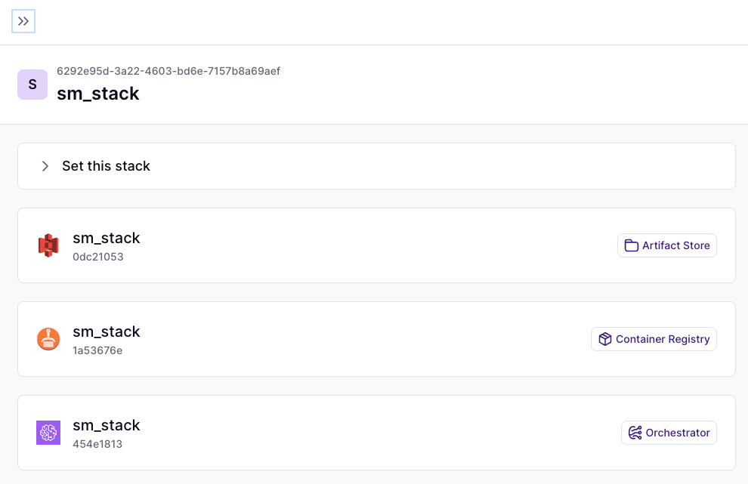
Task: Click the double-chevron expand panel icon
Action: click(23, 21)
